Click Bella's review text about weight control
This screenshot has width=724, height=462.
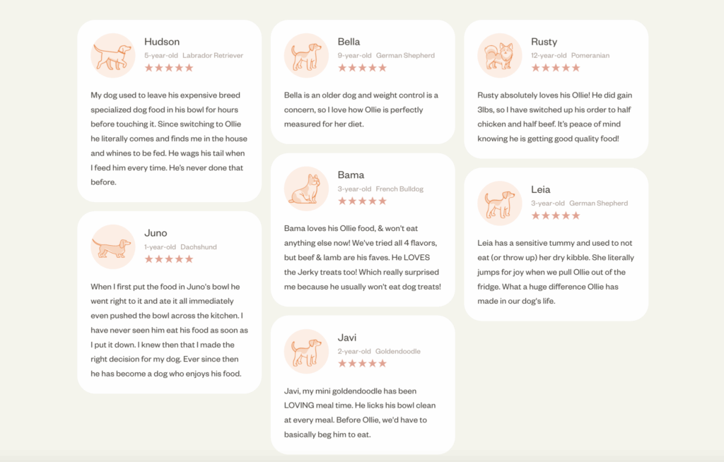[361, 109]
